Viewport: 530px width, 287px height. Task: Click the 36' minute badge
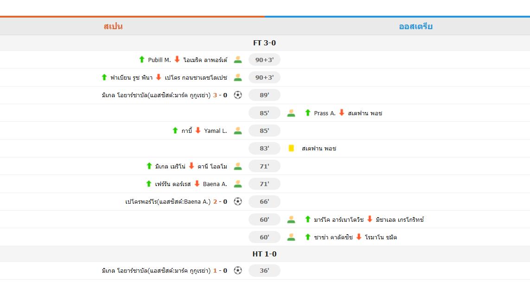[264, 270]
